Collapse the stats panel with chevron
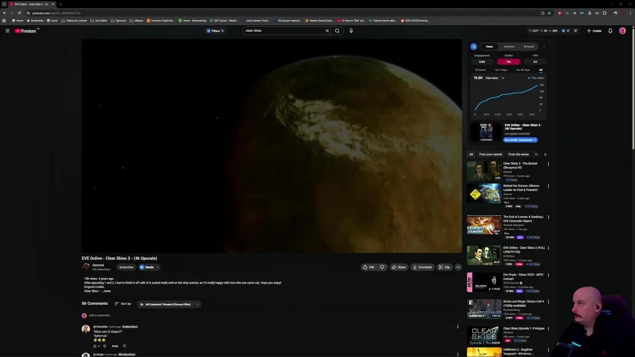 pos(544,47)
